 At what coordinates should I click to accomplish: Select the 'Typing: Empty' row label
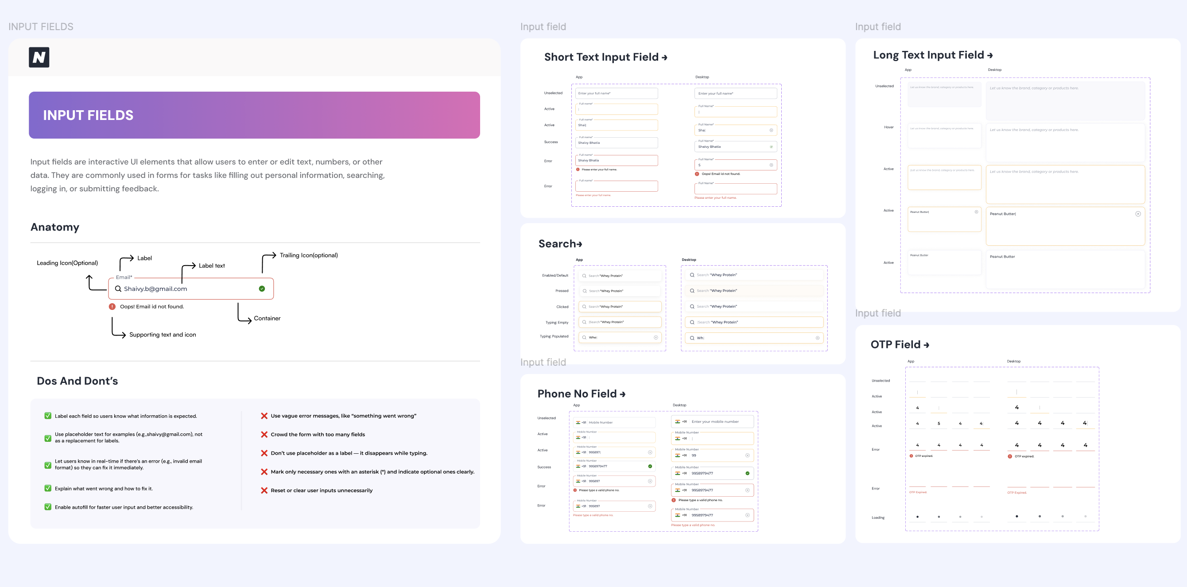click(x=557, y=322)
